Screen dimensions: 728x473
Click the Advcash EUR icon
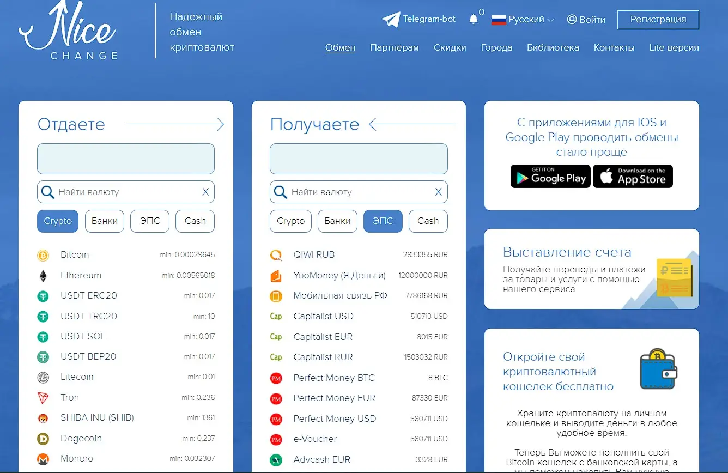(x=276, y=460)
